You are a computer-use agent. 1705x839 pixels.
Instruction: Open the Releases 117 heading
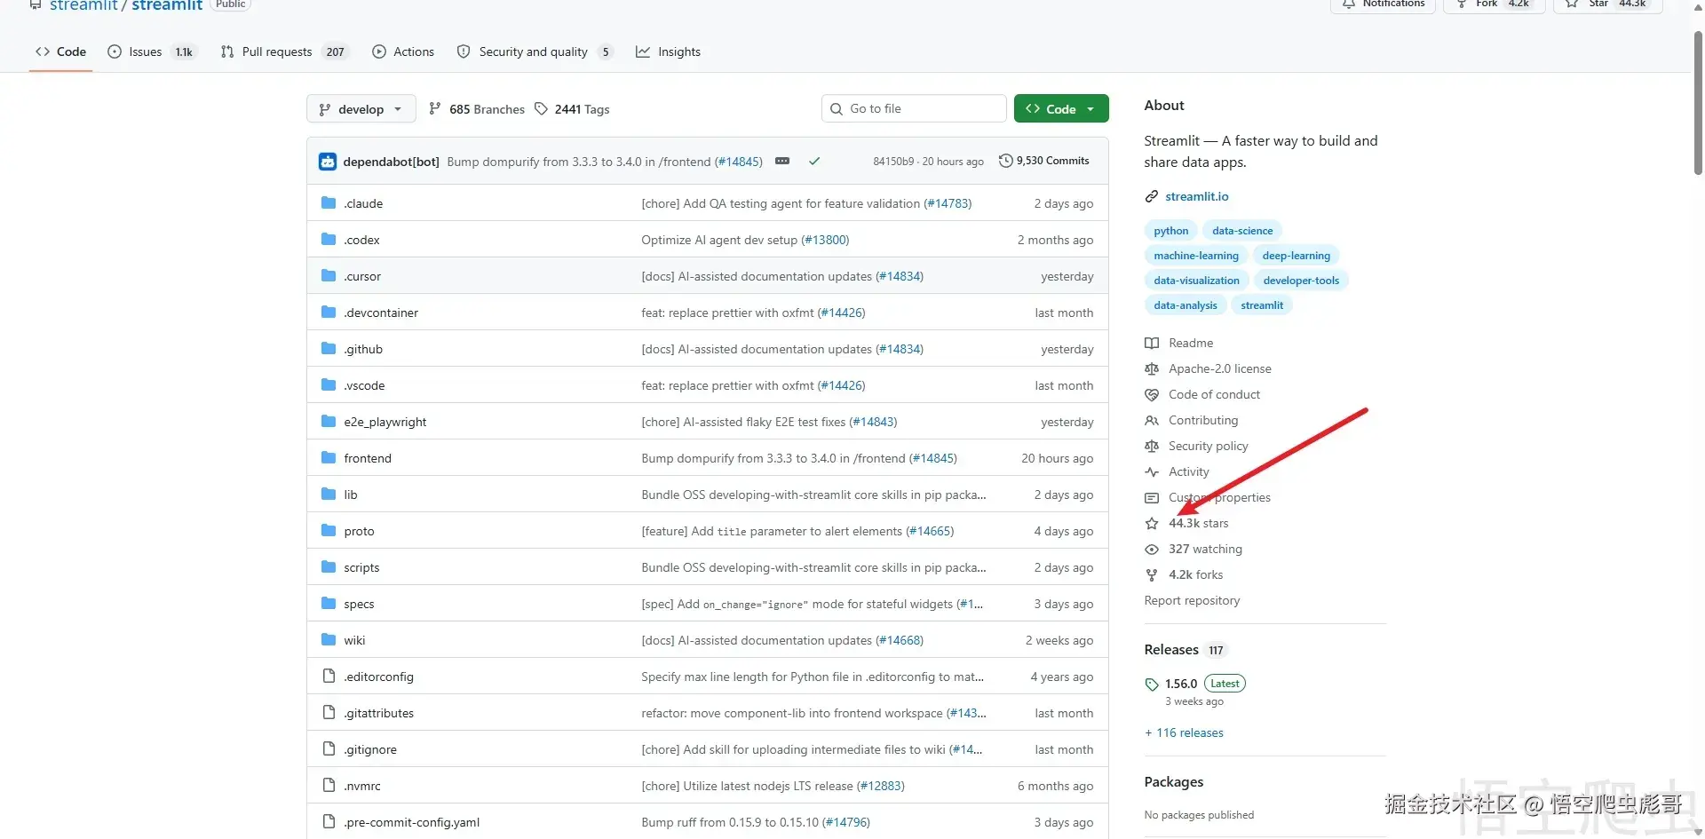coord(1186,650)
